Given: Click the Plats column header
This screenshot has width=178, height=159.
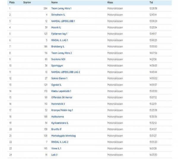Looking at the screenshot, I should tap(12, 2).
